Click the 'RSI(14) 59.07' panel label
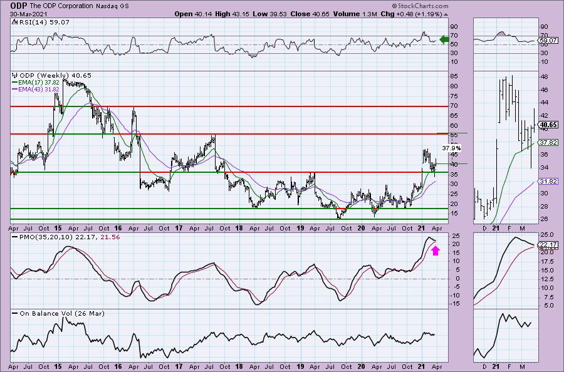The height and width of the screenshot is (372, 564). 43,22
